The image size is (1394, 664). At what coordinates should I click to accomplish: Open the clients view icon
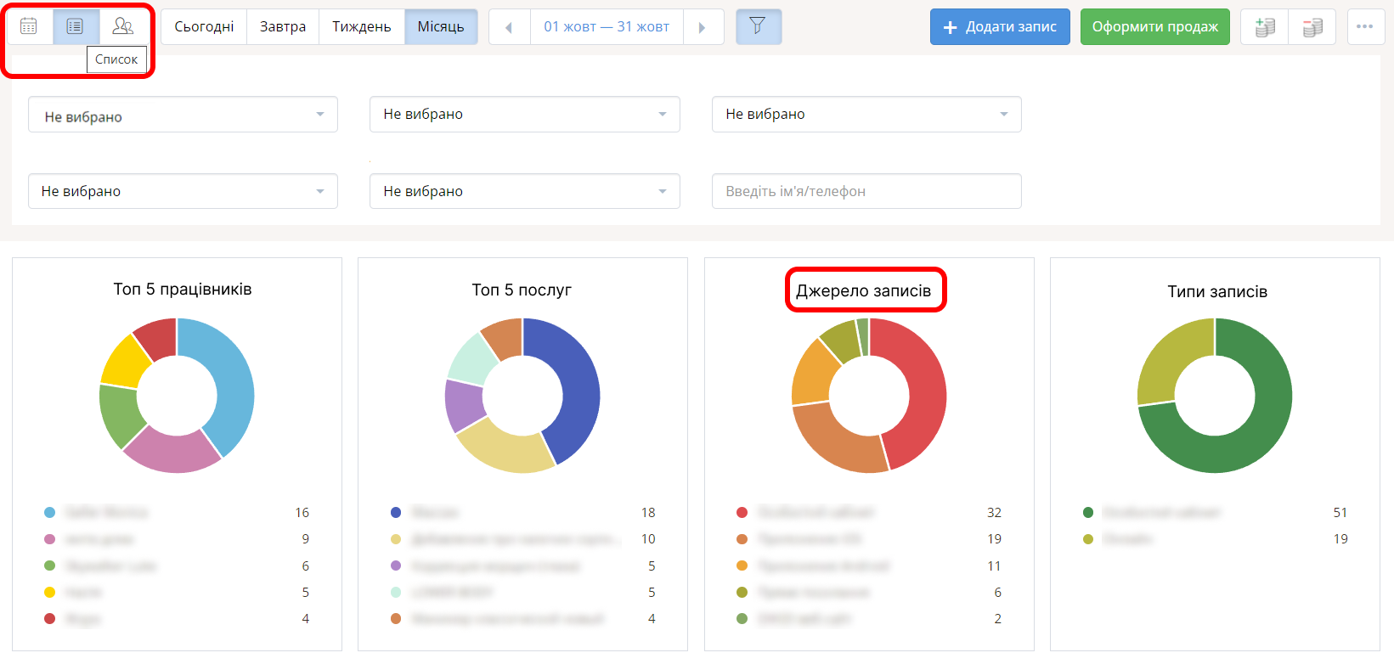122,26
